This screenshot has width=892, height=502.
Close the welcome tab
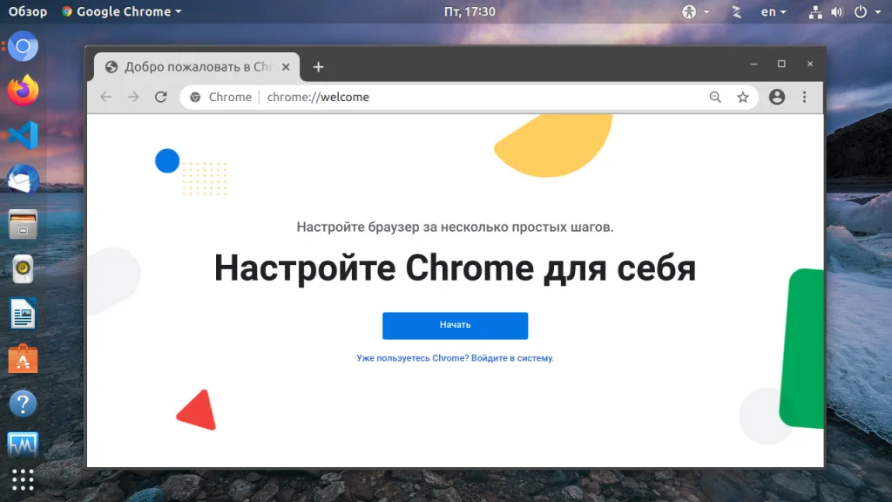[286, 67]
